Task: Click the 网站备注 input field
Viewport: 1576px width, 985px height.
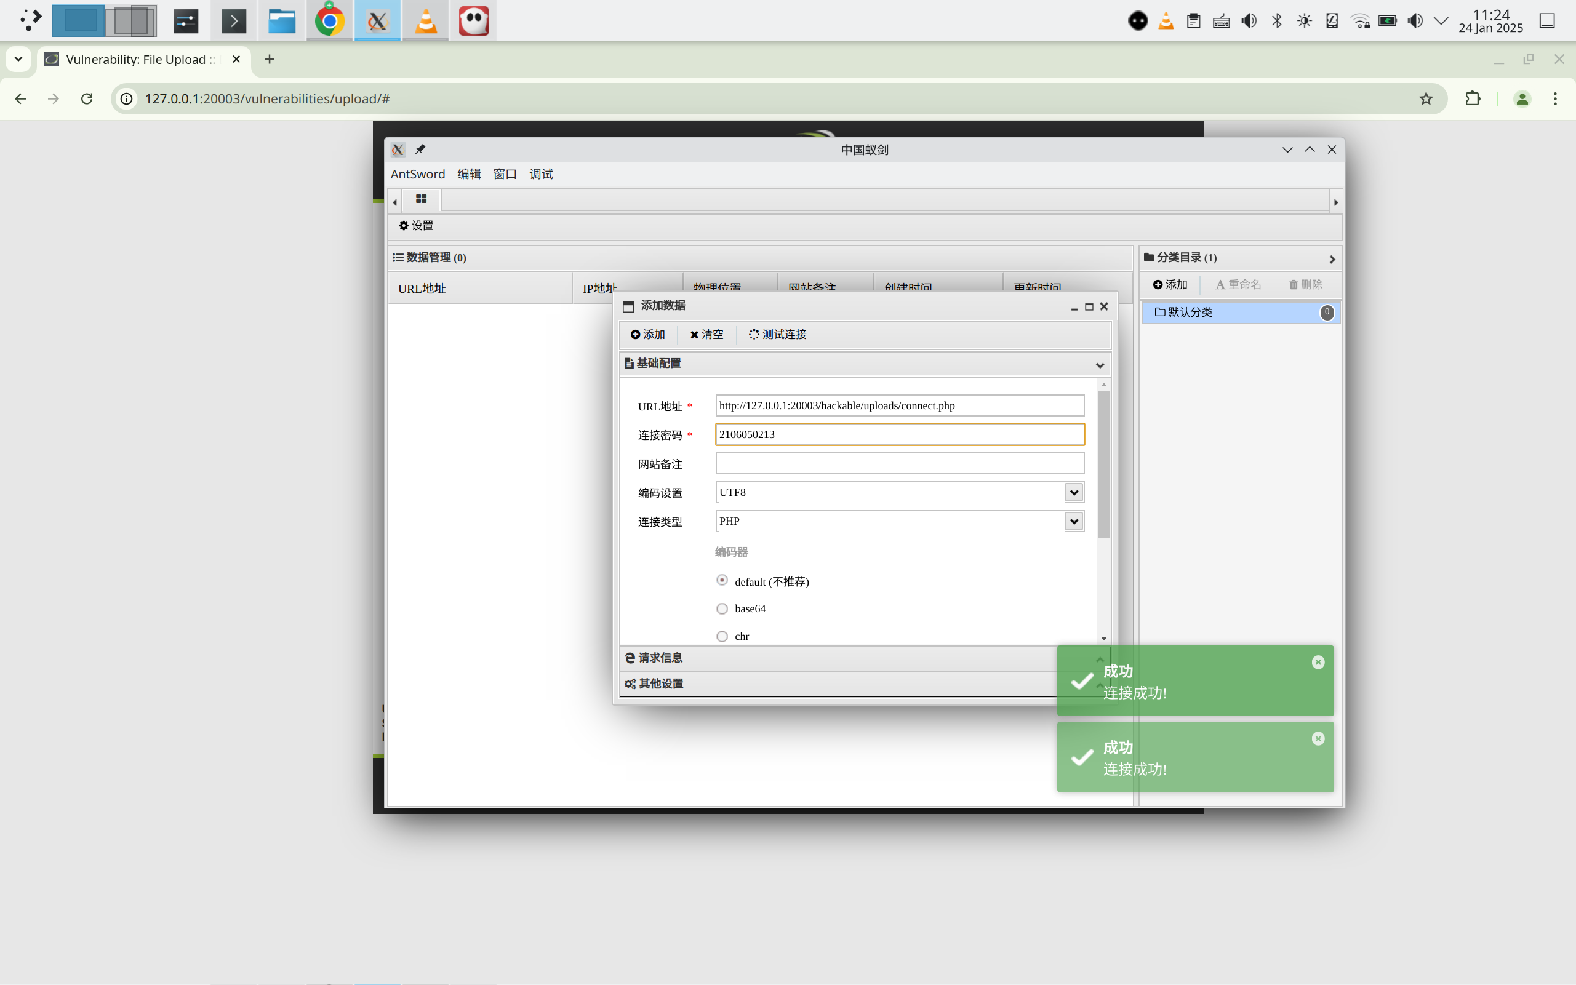Action: click(x=899, y=464)
